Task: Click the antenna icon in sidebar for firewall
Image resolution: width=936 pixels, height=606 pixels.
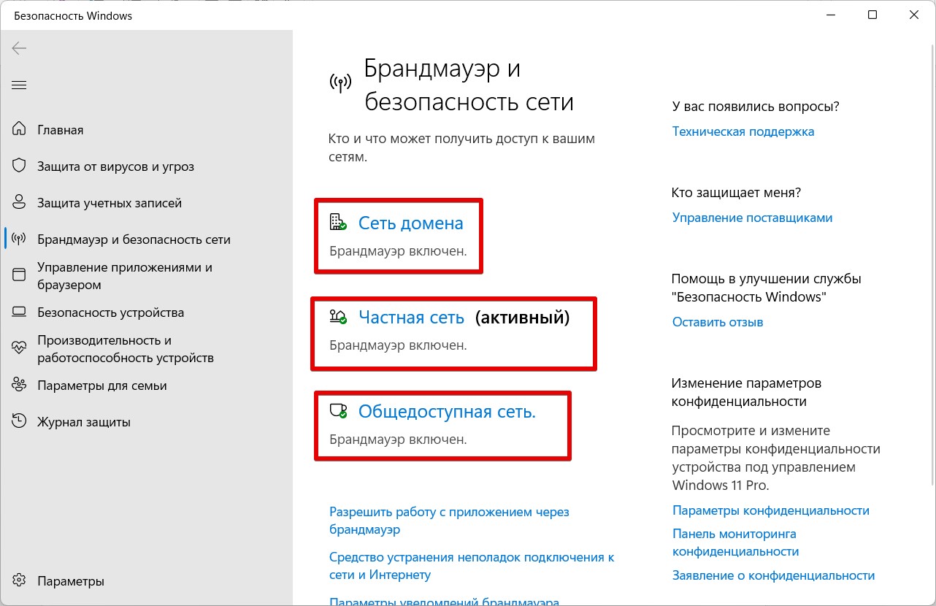Action: (20, 239)
